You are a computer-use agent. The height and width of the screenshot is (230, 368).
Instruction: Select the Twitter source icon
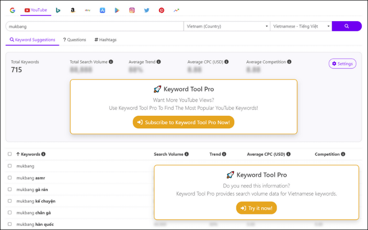coord(147,10)
